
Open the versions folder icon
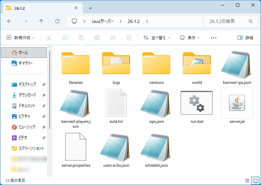(156, 63)
